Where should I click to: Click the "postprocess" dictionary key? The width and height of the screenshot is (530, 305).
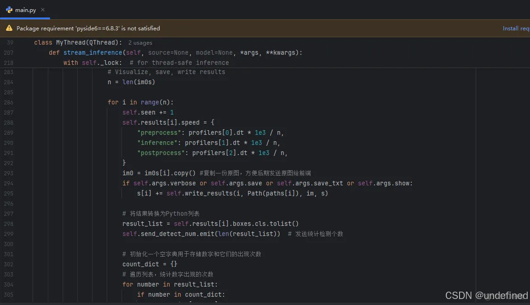point(161,153)
